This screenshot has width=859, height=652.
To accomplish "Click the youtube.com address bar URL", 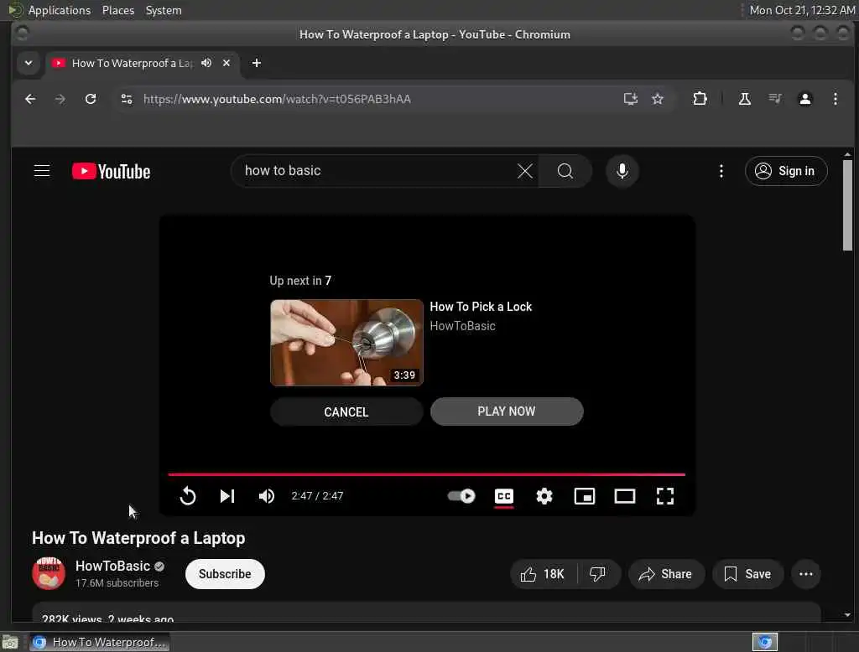I will pos(277,99).
